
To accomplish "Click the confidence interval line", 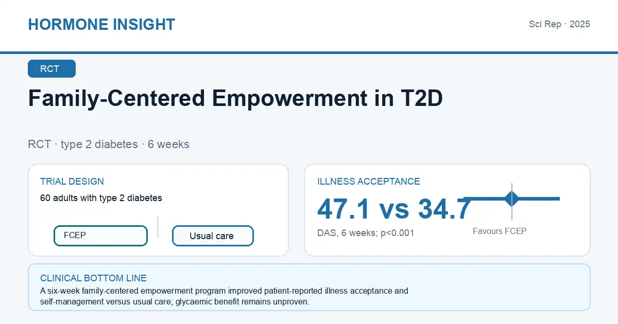I will pyautogui.click(x=512, y=199).
